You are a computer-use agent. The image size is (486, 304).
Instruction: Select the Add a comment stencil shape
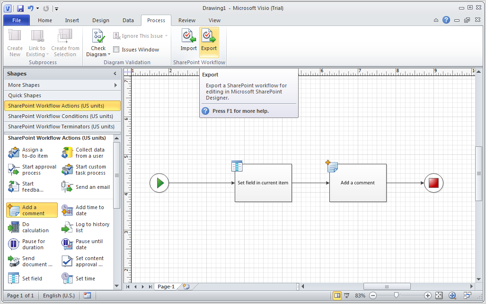32,210
